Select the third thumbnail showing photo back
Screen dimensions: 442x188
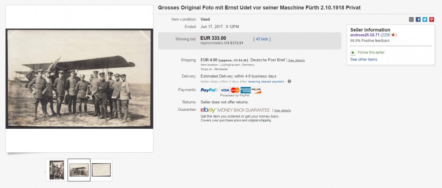101,170
